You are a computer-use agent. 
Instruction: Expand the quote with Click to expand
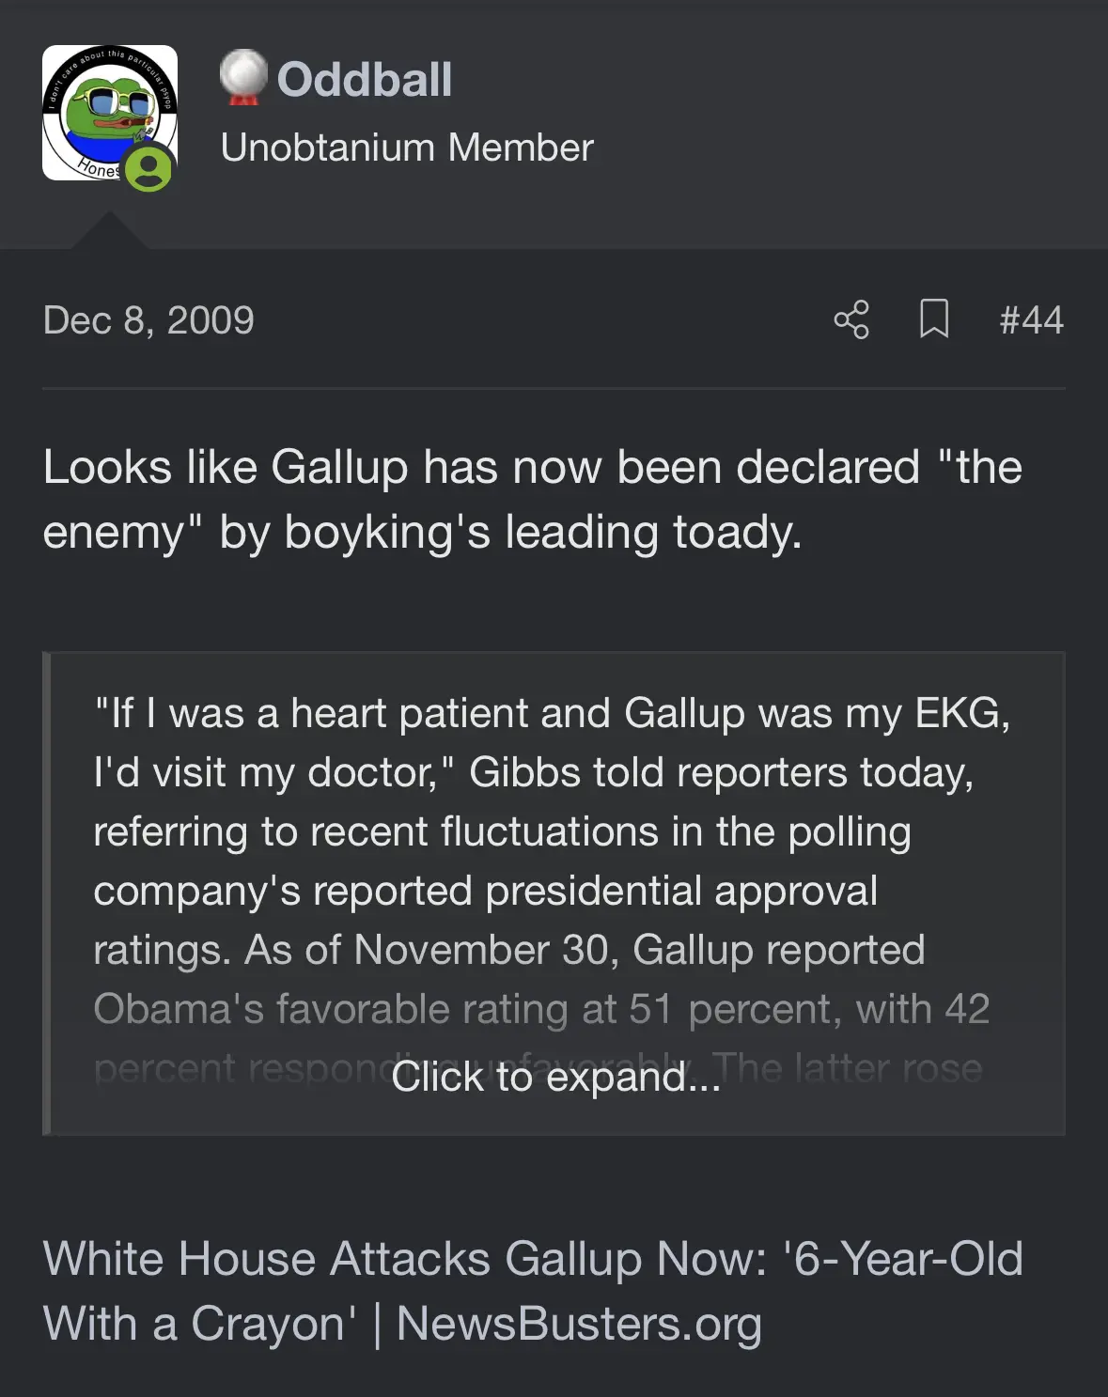(x=555, y=1077)
